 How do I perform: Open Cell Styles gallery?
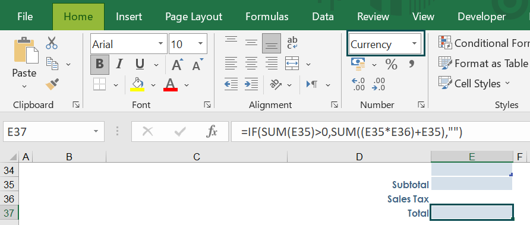coord(474,84)
